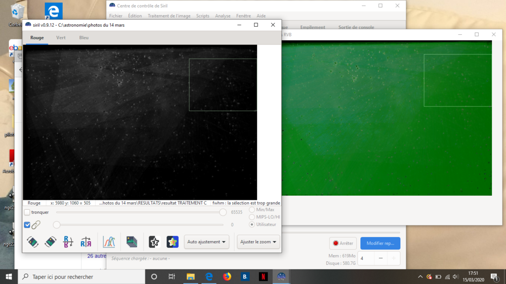Click the Siril icon in the taskbar
This screenshot has width=506, height=284.
[x=281, y=276]
